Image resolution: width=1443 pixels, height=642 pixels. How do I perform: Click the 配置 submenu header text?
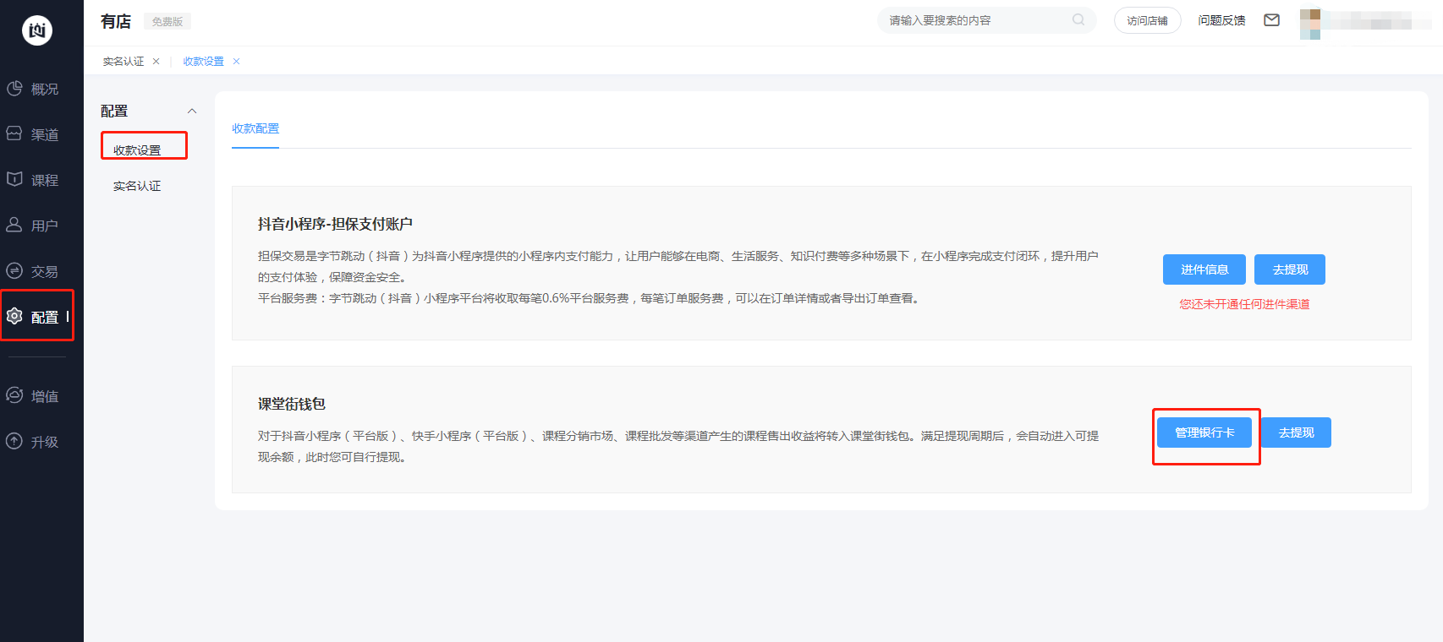tap(114, 111)
